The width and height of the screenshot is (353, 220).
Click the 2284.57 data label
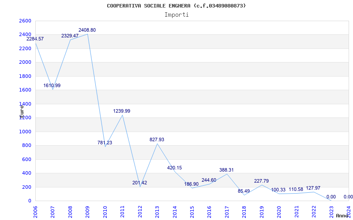tap(35, 39)
